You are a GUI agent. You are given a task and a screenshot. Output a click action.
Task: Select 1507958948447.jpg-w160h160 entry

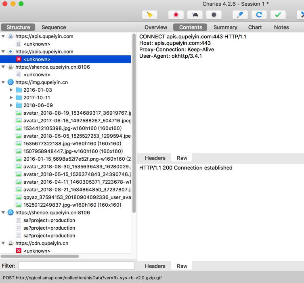pos(73,151)
